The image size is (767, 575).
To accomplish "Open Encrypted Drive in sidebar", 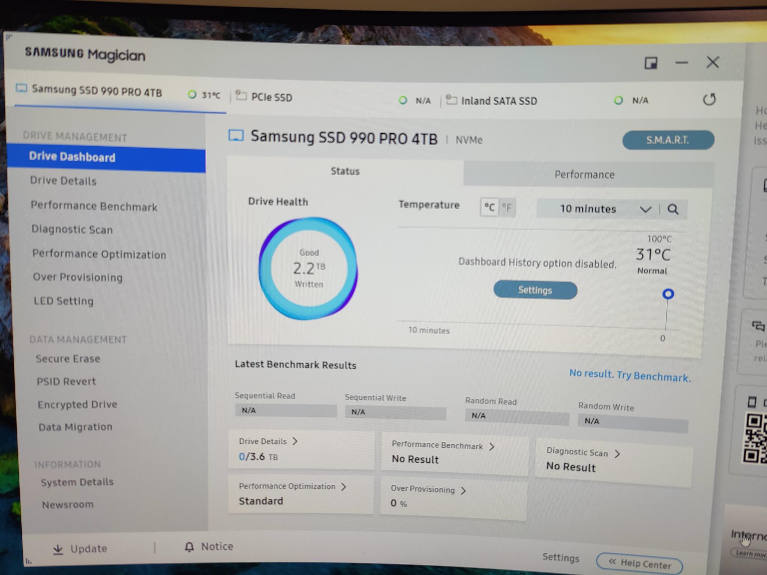I will coord(78,404).
